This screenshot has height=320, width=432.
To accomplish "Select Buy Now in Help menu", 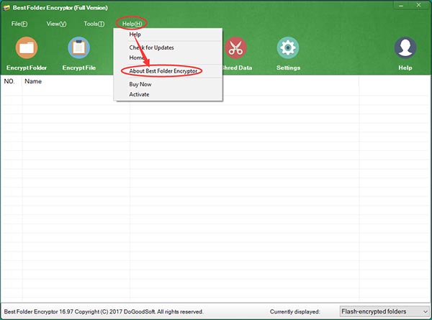I will (x=168, y=84).
